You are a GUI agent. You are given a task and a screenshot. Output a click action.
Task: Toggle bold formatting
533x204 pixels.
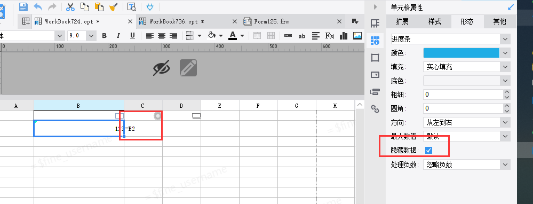105,36
